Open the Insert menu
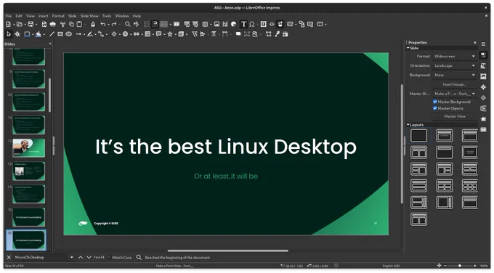This screenshot has height=273, width=494. coord(43,16)
